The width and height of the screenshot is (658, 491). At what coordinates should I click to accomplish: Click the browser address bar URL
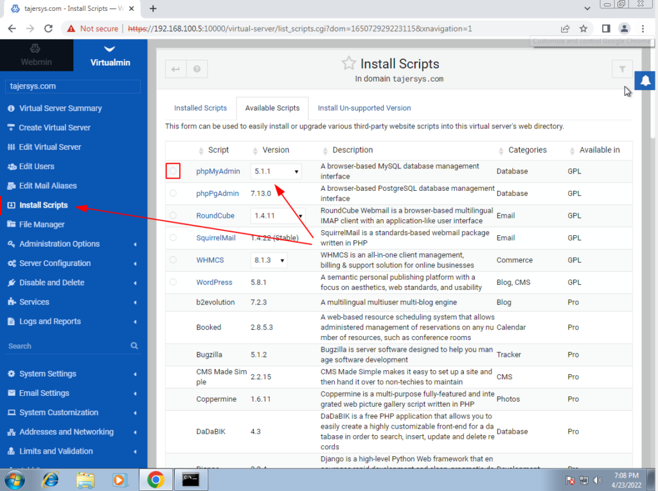(x=299, y=28)
